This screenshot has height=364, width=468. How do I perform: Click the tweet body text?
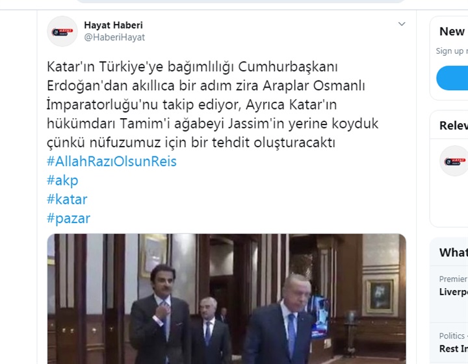[x=213, y=104]
